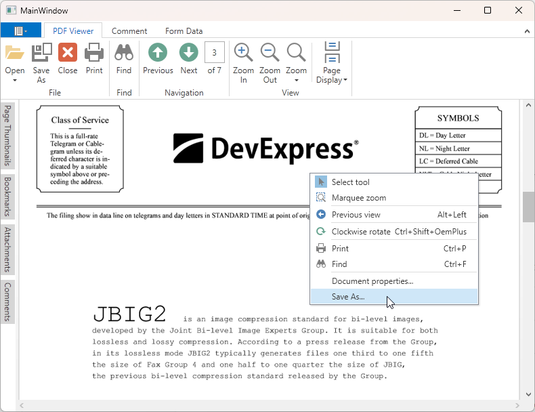
Task: Switch to the PDF Viewer tab
Action: pos(73,31)
